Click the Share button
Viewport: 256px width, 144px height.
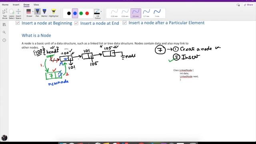[248, 5]
